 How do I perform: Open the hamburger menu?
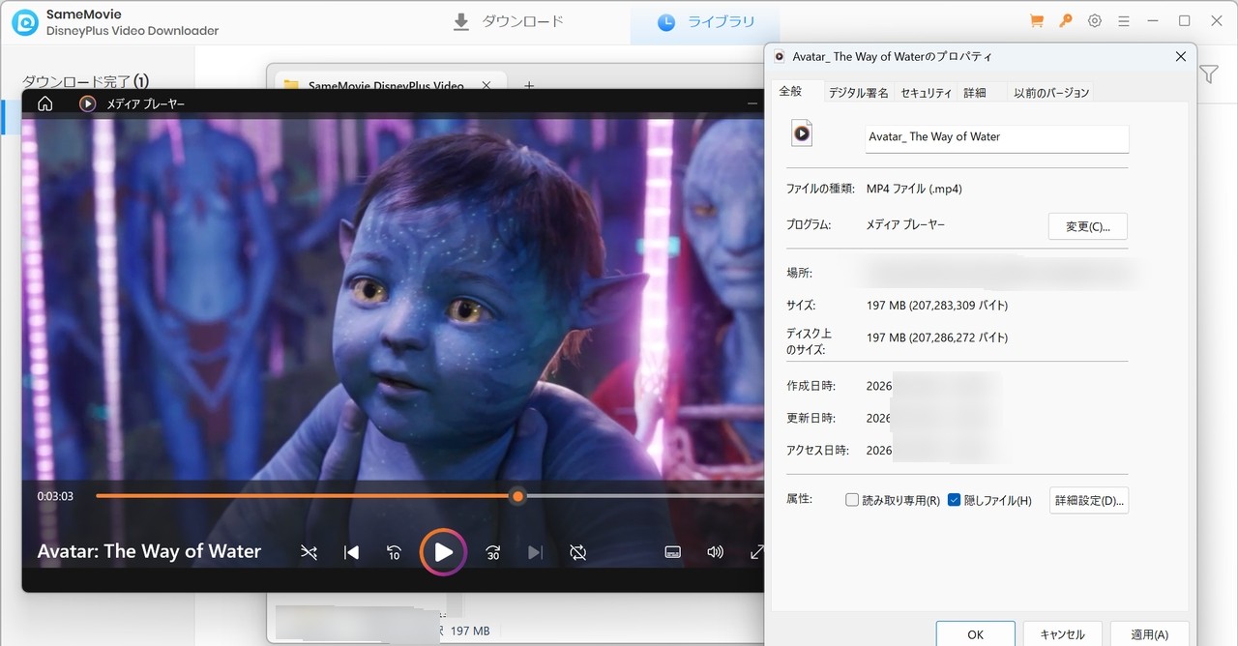pyautogui.click(x=1123, y=19)
